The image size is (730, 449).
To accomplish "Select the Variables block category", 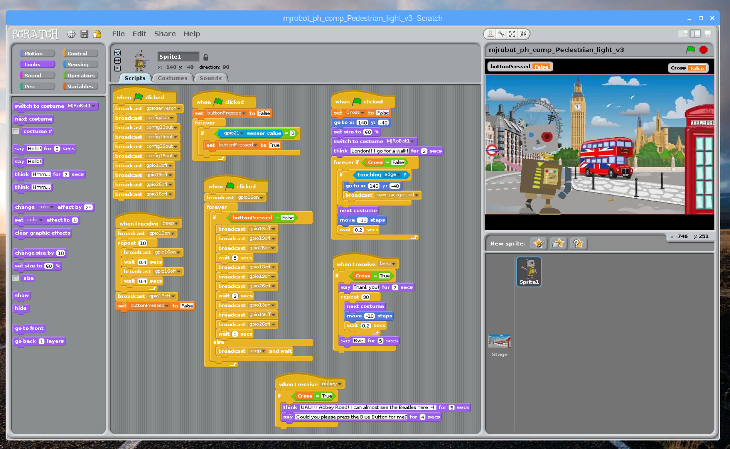I will point(79,86).
